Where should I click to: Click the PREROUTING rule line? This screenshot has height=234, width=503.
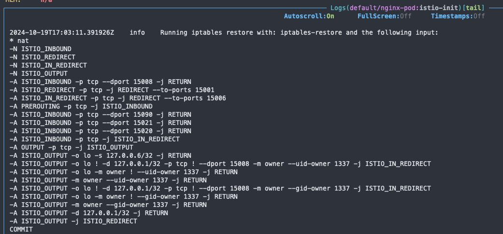[81, 106]
